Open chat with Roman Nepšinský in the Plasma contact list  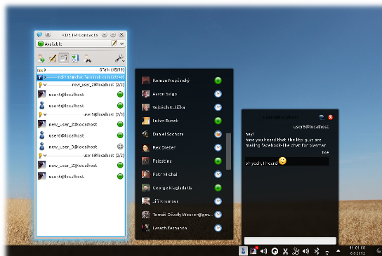(182, 81)
